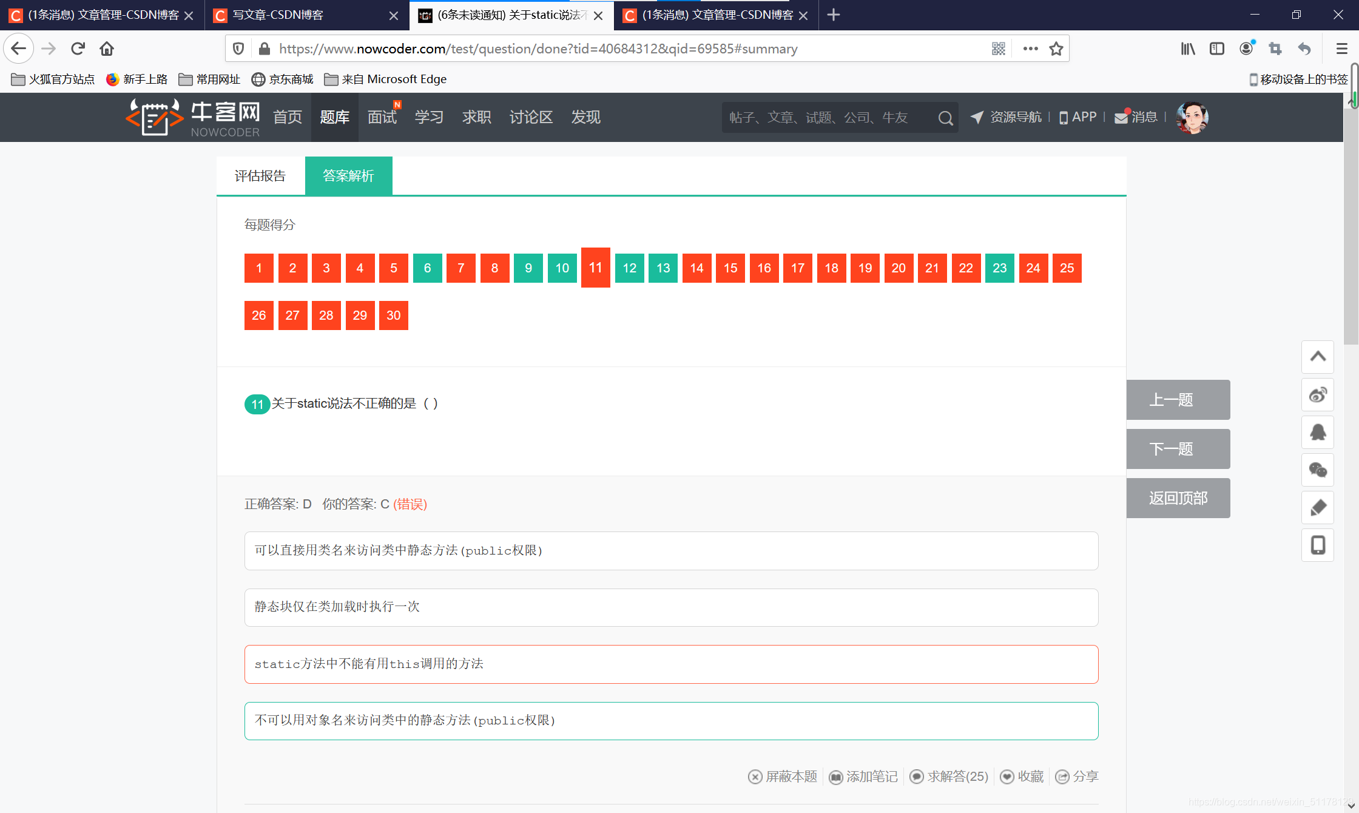Go to previous question with 上一题
Viewport: 1359px width, 813px height.
1178,400
